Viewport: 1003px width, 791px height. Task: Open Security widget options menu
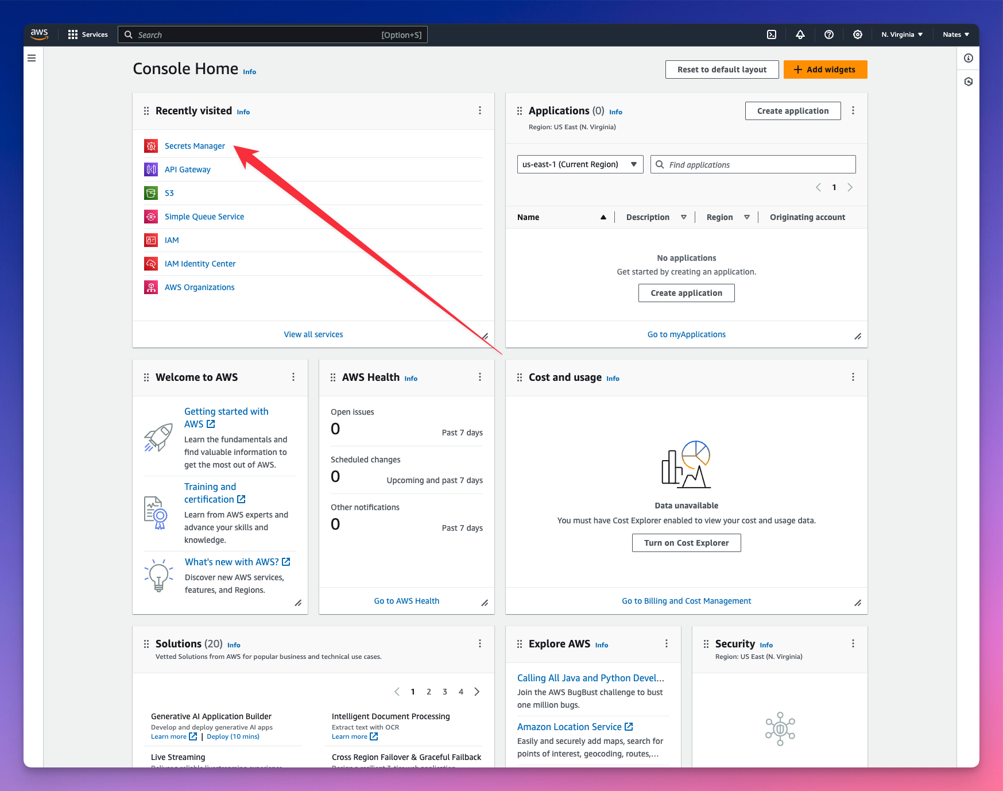853,643
